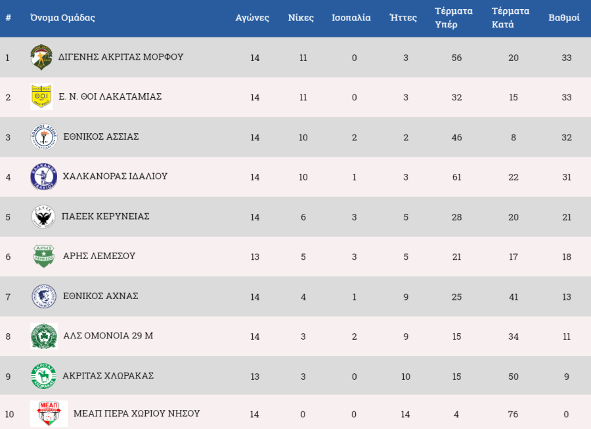Screen dimensions: 591x429
Task: Open team name ΧΑΛΚΑΝΟΡΑΣ ΙΔΑΛΙΟΥ
Action: (115, 176)
